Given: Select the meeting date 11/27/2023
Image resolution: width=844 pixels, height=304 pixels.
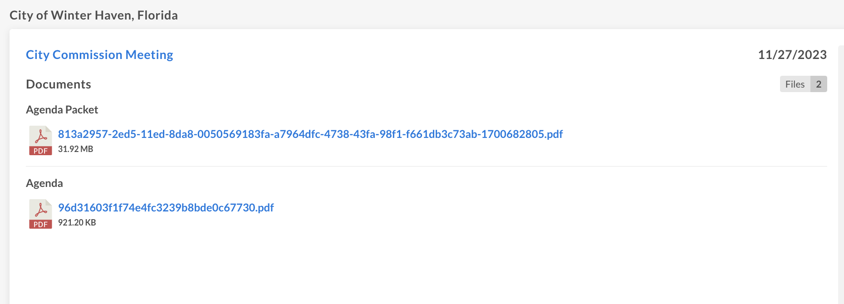Looking at the screenshot, I should click(792, 55).
